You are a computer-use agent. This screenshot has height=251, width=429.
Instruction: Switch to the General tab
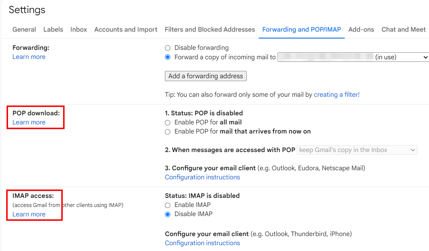click(x=24, y=29)
